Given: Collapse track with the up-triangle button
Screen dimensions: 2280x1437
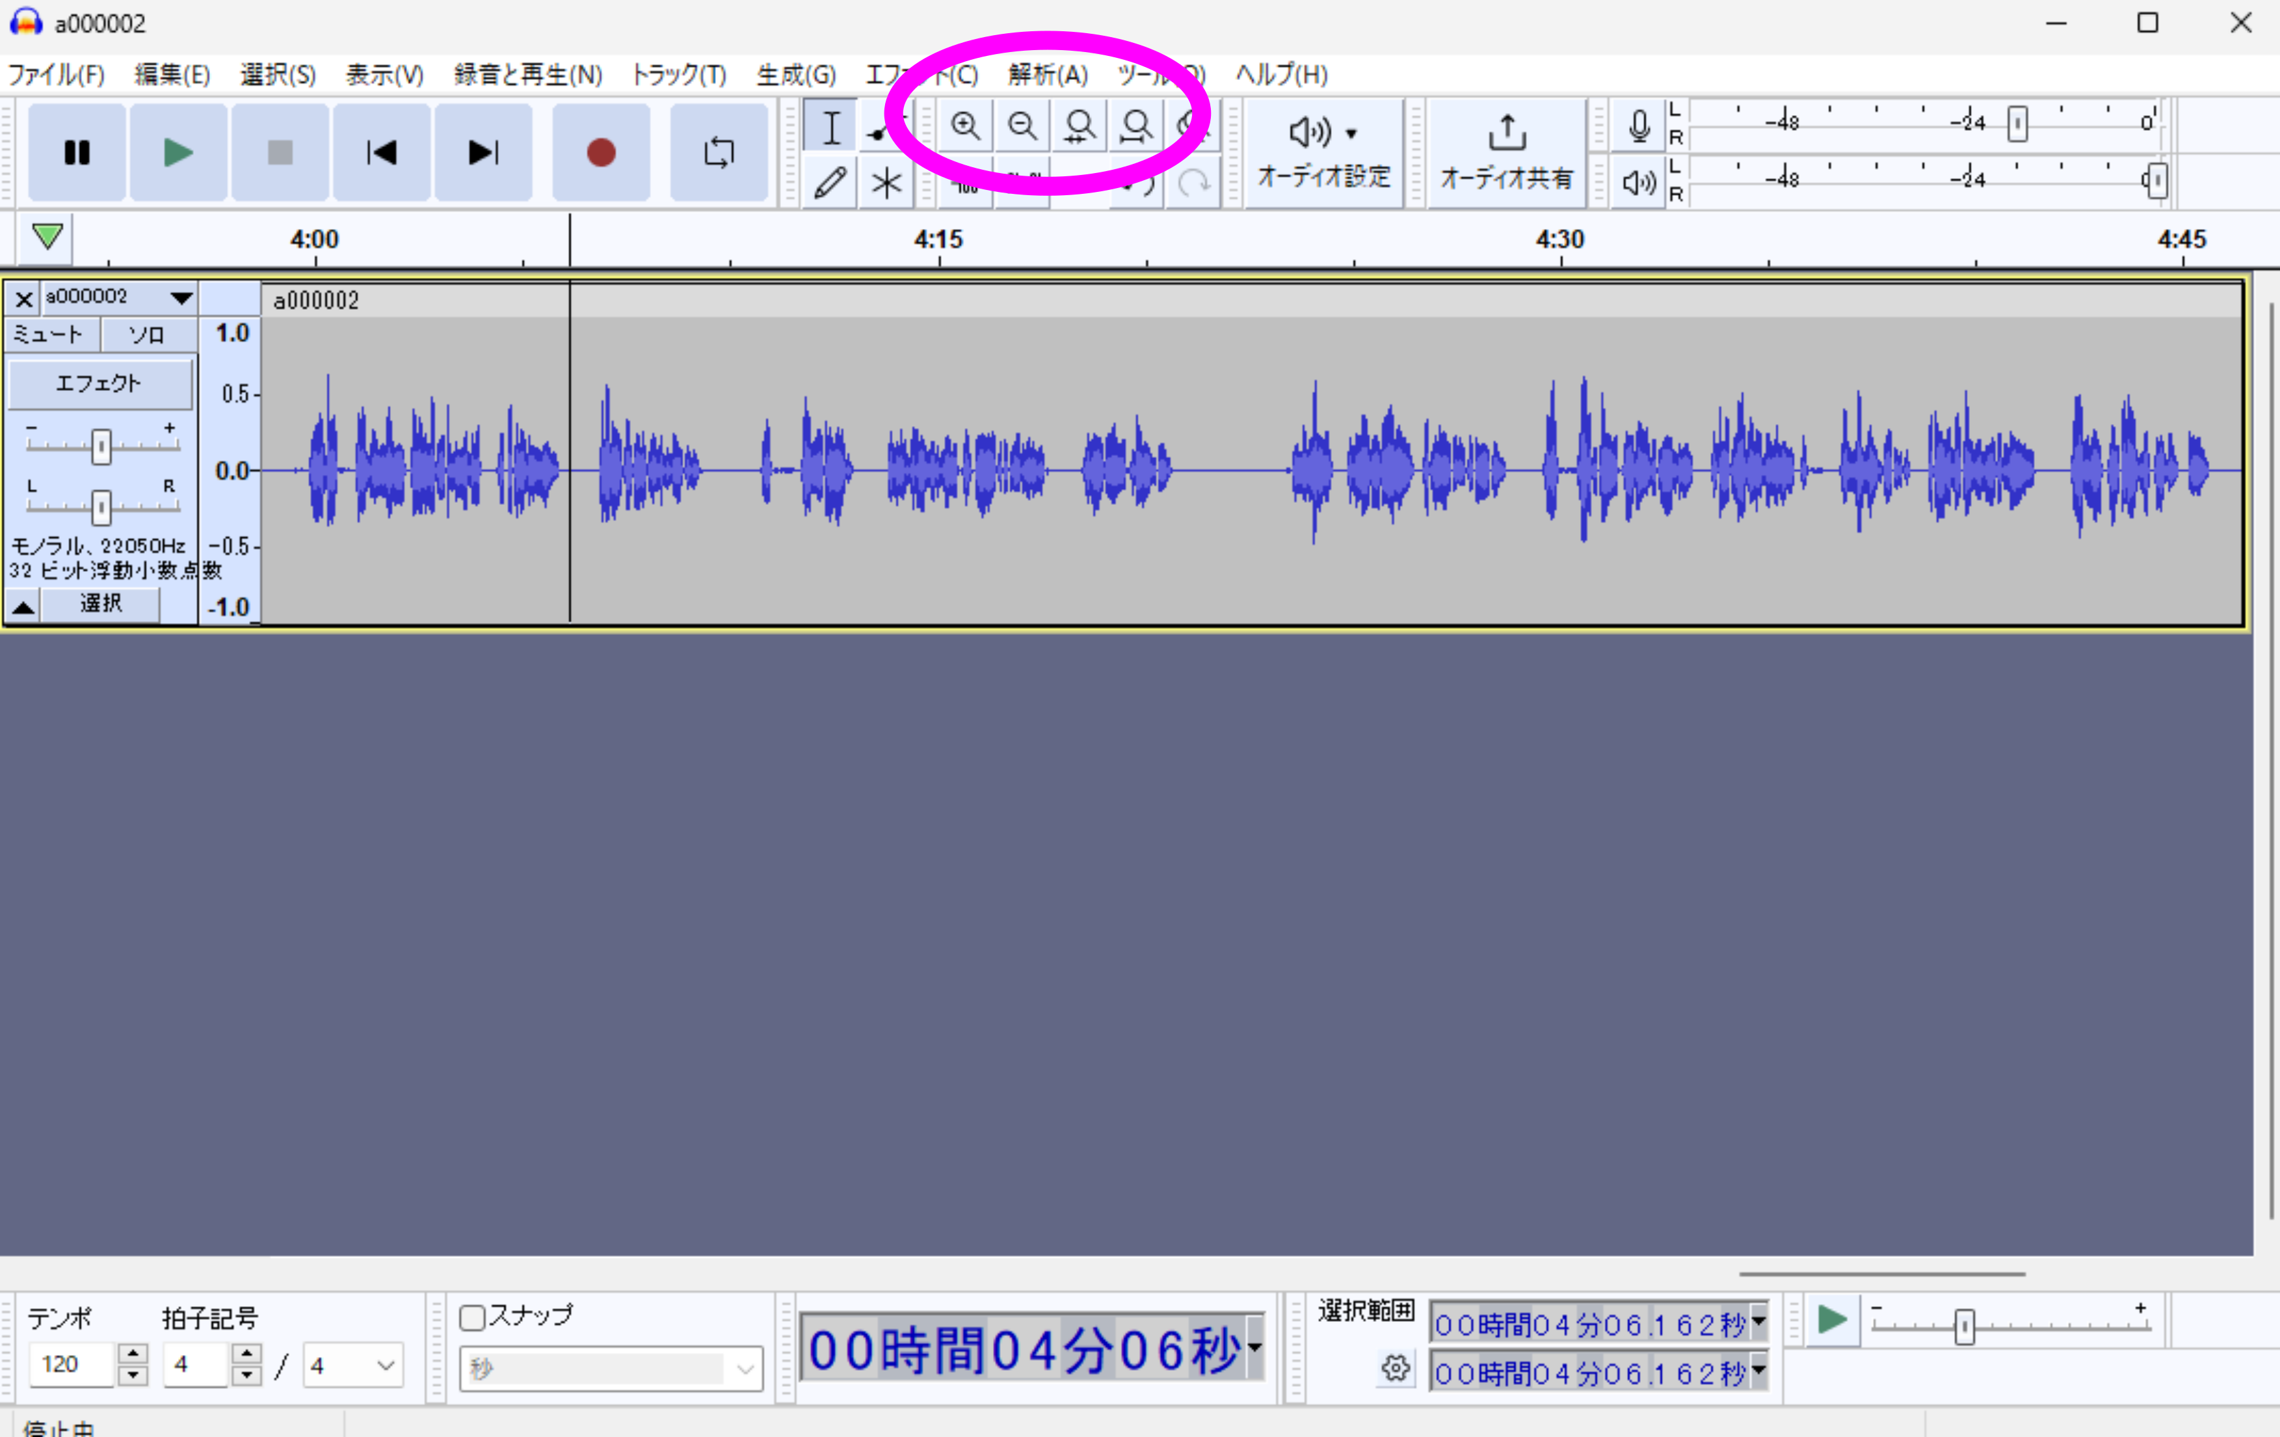Looking at the screenshot, I should click(x=23, y=605).
